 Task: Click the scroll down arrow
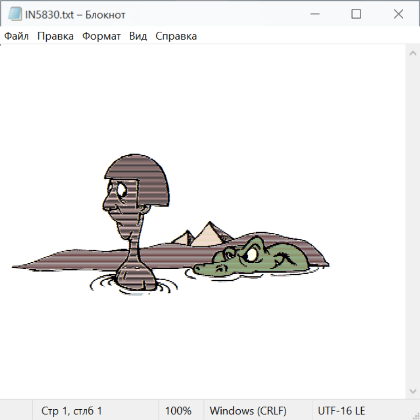click(x=413, y=391)
